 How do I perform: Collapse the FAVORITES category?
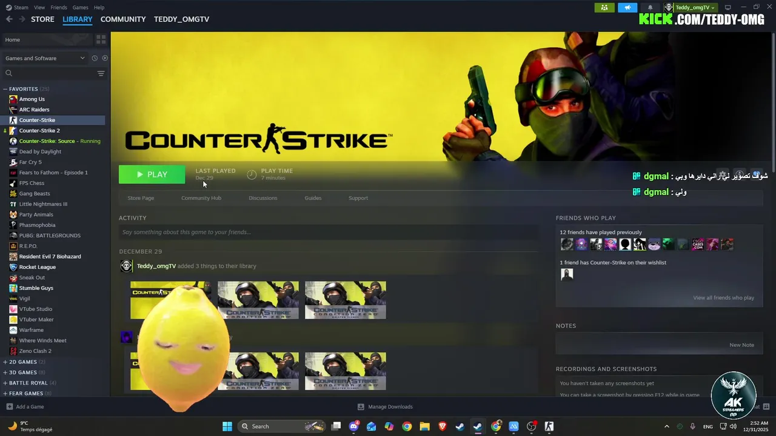(x=5, y=89)
